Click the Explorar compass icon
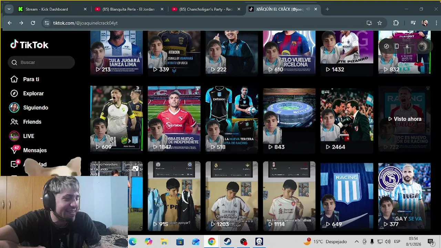Viewport: 441px width, 248px height. [x=14, y=93]
